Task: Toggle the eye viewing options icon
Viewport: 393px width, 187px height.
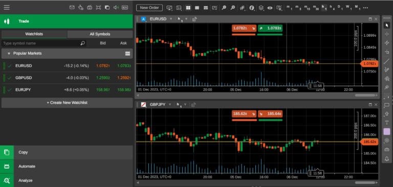Action: [x=270, y=8]
